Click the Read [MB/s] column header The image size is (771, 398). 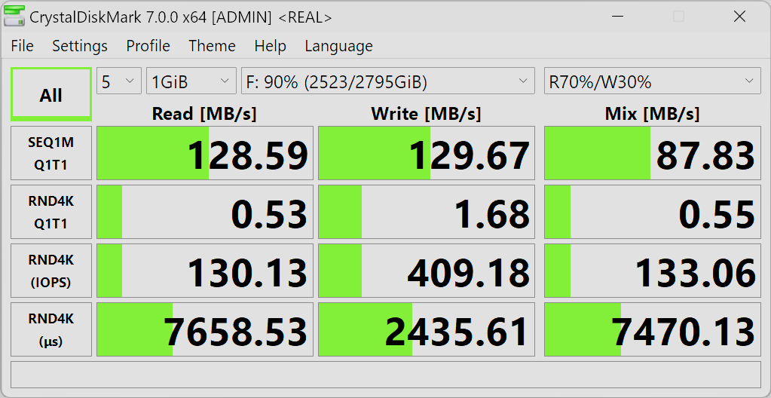[x=204, y=114]
